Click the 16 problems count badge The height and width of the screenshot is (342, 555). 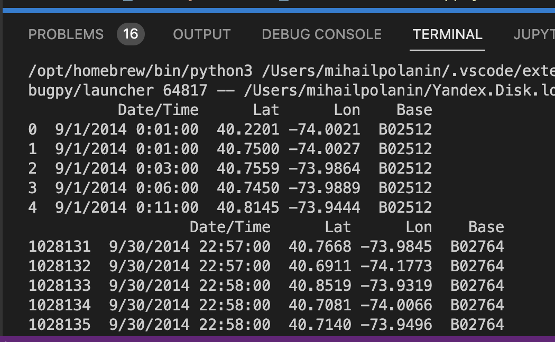(130, 35)
